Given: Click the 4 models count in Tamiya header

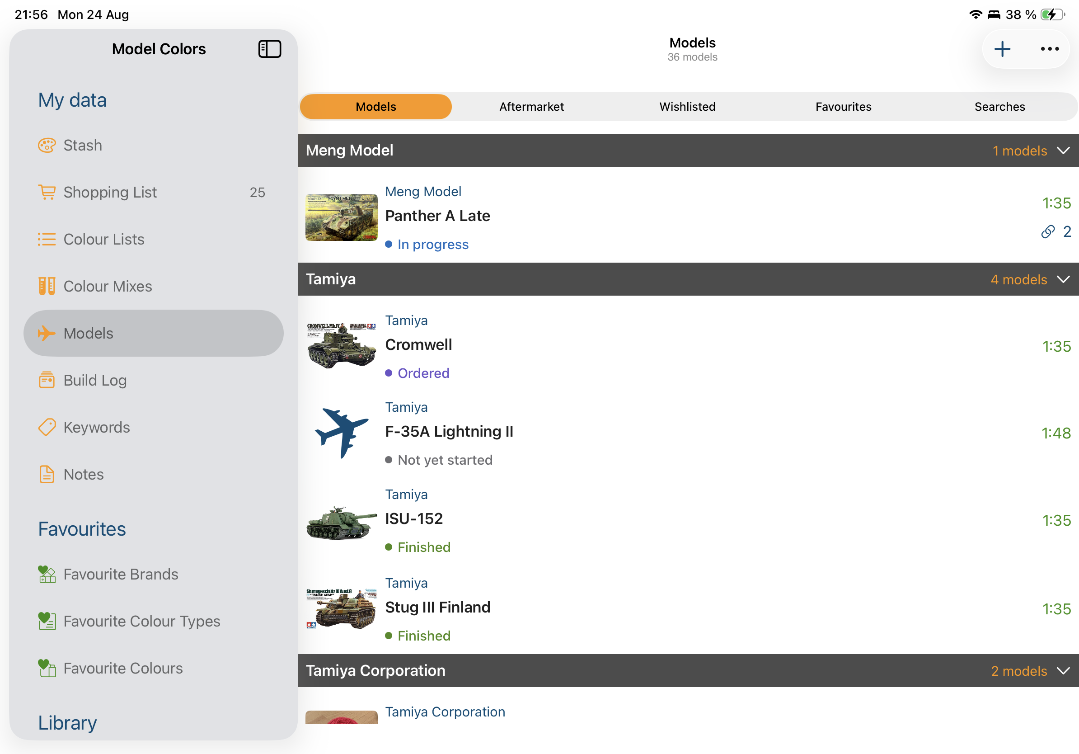Looking at the screenshot, I should pyautogui.click(x=1018, y=279).
